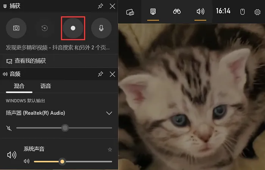Switch to the 语音 tab
This screenshot has height=170, width=265.
[46, 86]
